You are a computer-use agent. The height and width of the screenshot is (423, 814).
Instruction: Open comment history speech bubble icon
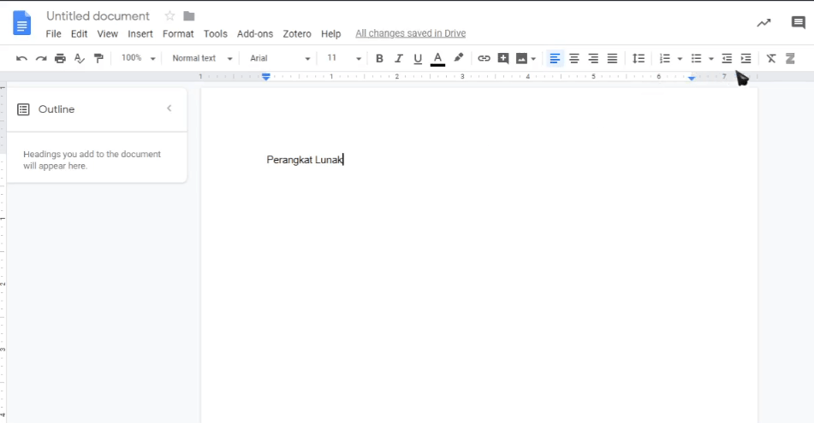[798, 23]
